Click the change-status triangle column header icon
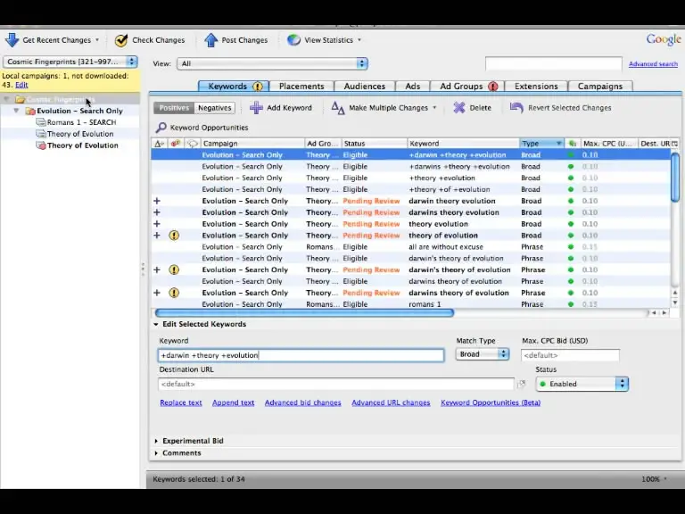Screen dimensions: 685x514 [159, 144]
